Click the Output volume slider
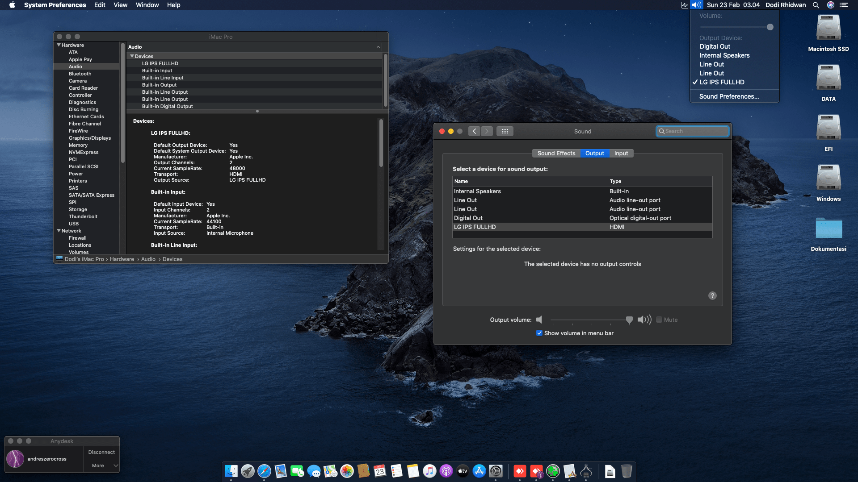The height and width of the screenshot is (482, 858). pyautogui.click(x=591, y=320)
